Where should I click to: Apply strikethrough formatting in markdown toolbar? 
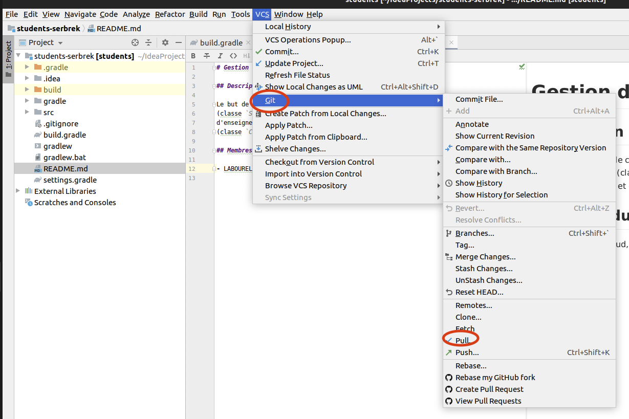[x=207, y=56]
